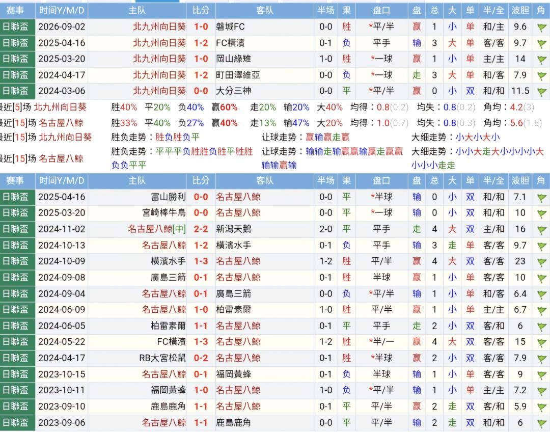Click corner flag icon in 柏雷素爾 1-0 row
This screenshot has width=550, height=432.
(542, 311)
